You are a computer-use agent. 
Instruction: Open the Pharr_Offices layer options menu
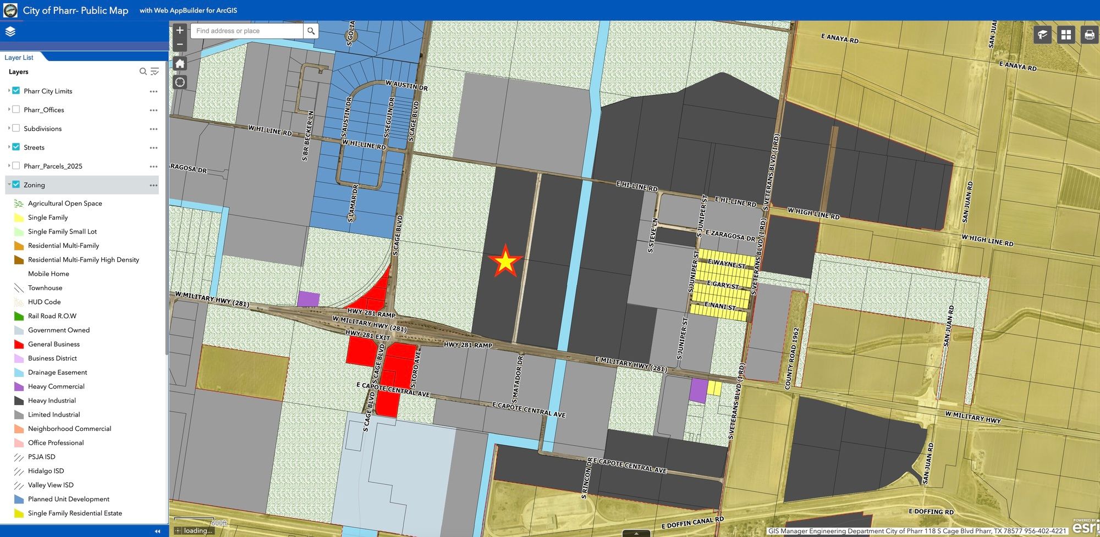[153, 110]
